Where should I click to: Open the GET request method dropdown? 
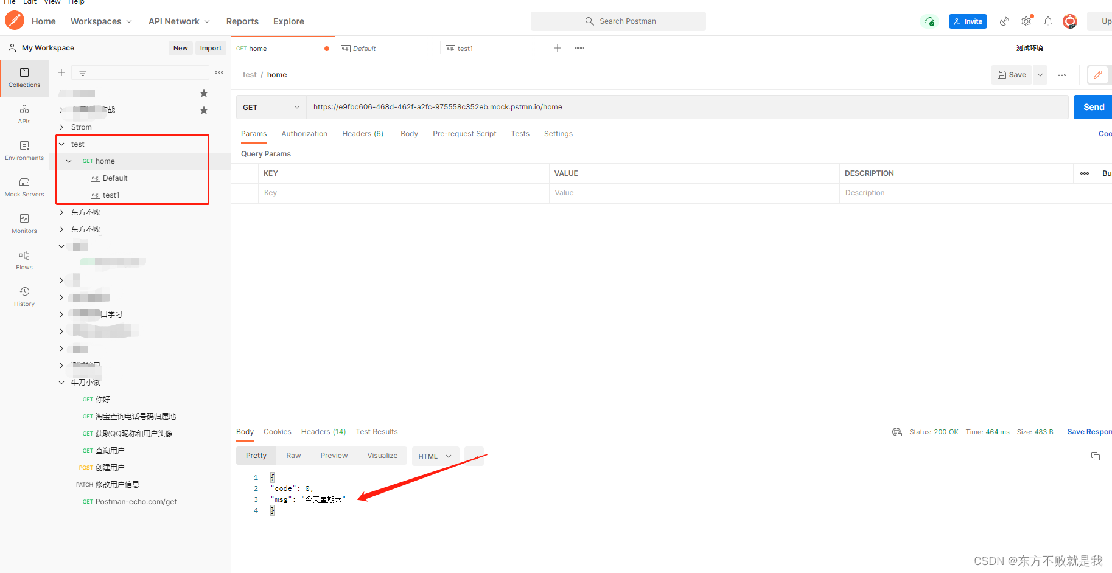270,107
